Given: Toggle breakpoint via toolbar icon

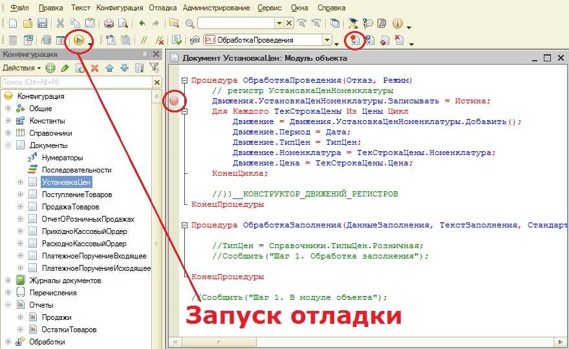Looking at the screenshot, I should [x=355, y=40].
